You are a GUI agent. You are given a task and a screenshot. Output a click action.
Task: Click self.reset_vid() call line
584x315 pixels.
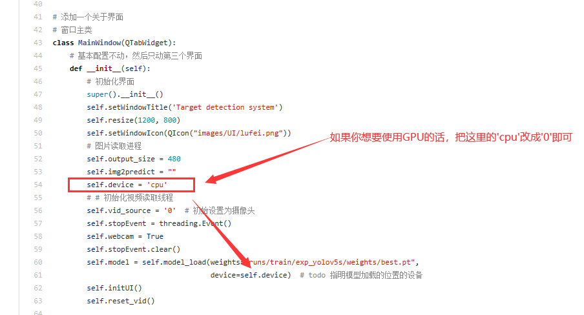coord(121,301)
